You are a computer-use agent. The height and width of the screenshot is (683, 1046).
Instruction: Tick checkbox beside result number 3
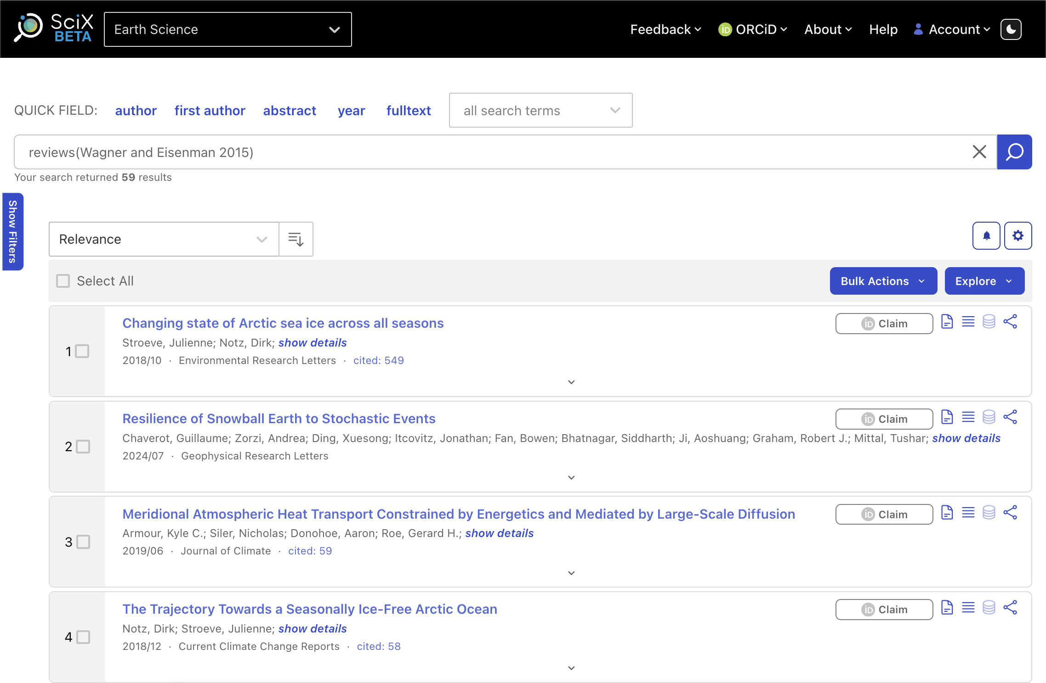click(x=83, y=542)
